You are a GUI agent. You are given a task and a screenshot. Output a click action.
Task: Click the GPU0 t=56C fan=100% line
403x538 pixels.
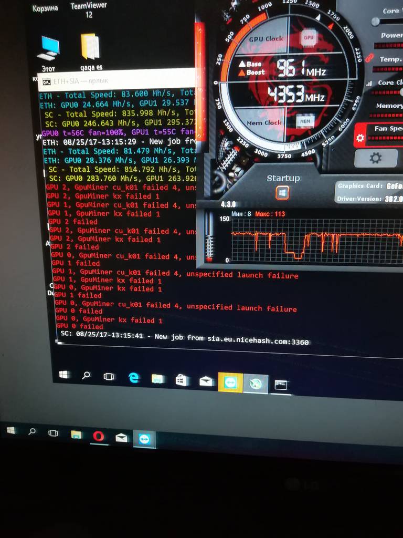coord(118,132)
